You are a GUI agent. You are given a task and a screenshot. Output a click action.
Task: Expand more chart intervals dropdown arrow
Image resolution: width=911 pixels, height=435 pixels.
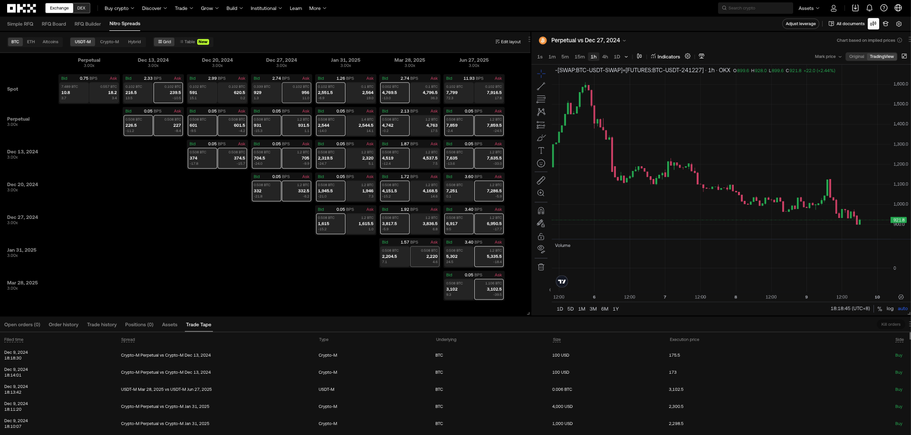(x=626, y=57)
